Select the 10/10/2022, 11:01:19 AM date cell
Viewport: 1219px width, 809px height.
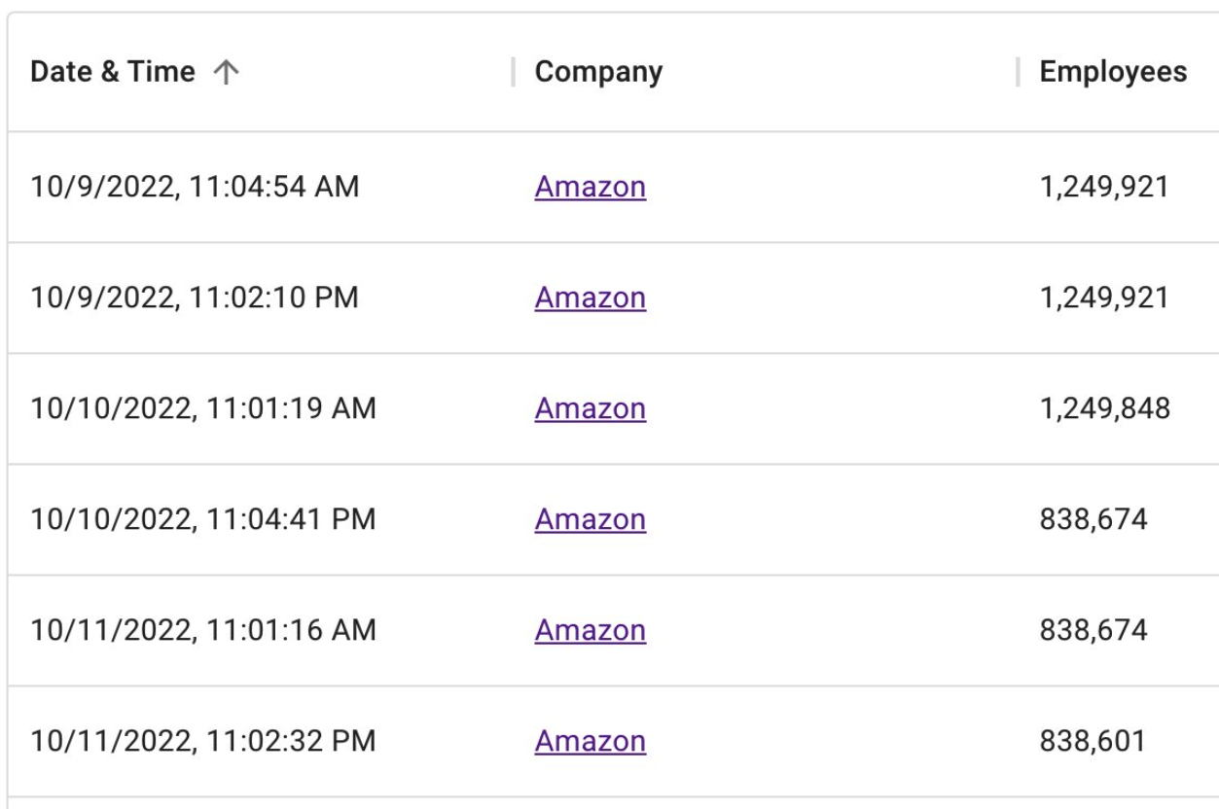[202, 408]
